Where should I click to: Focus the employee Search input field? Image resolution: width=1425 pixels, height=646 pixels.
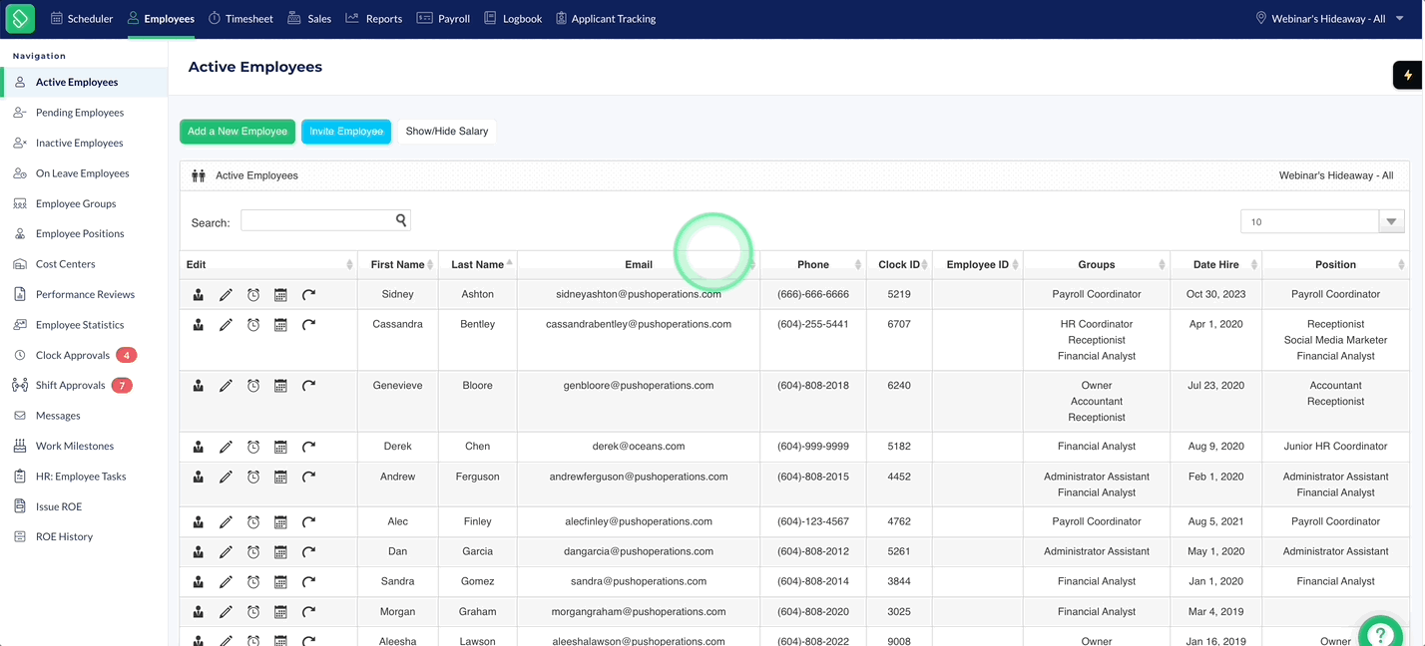click(x=325, y=221)
